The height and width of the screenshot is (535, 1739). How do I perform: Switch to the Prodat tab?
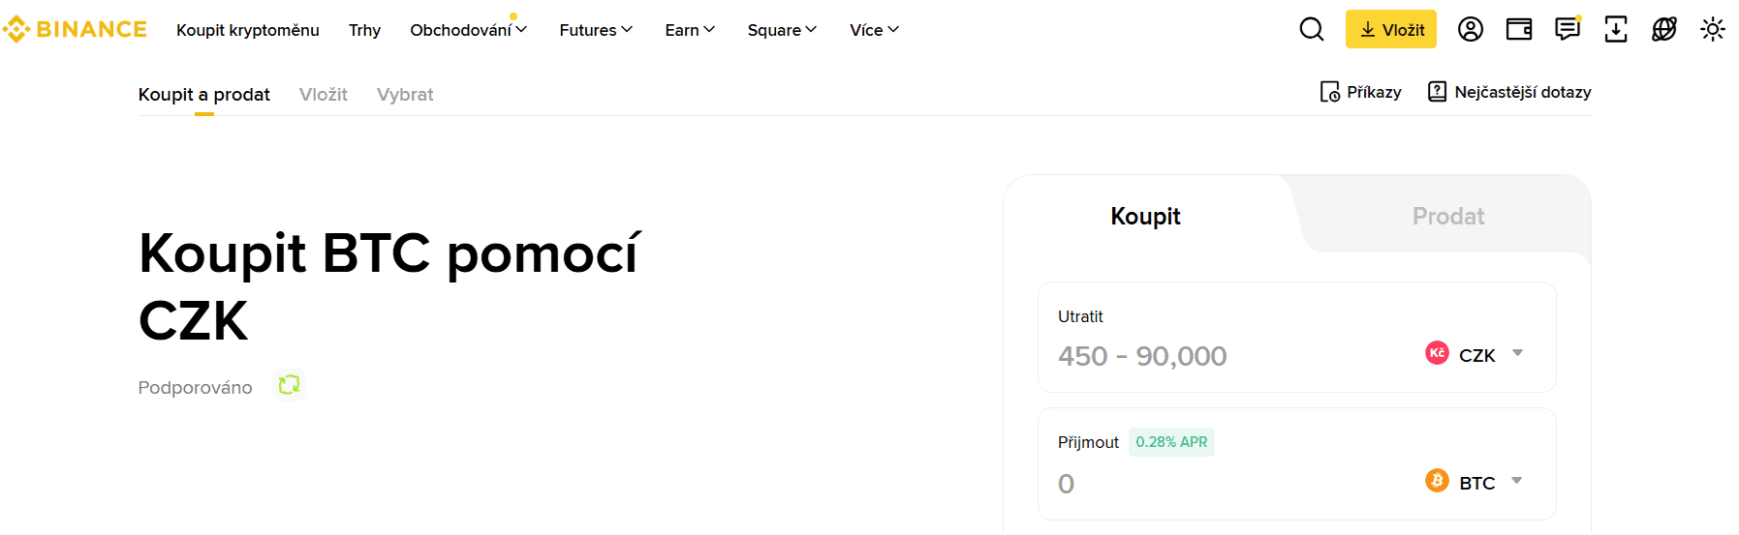[1447, 216]
